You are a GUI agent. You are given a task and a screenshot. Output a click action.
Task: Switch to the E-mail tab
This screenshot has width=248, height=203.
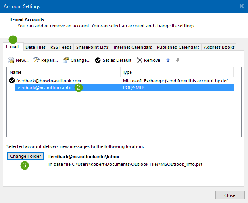pos(13,46)
